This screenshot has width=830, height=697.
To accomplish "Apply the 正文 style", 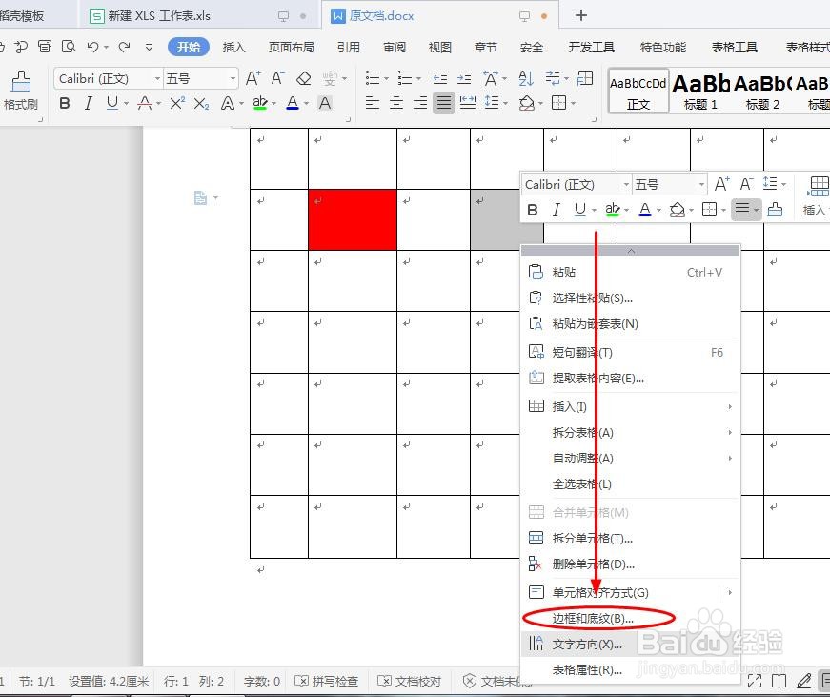I will [638, 91].
